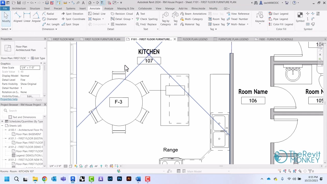Click Edit Type button

pos(38,58)
